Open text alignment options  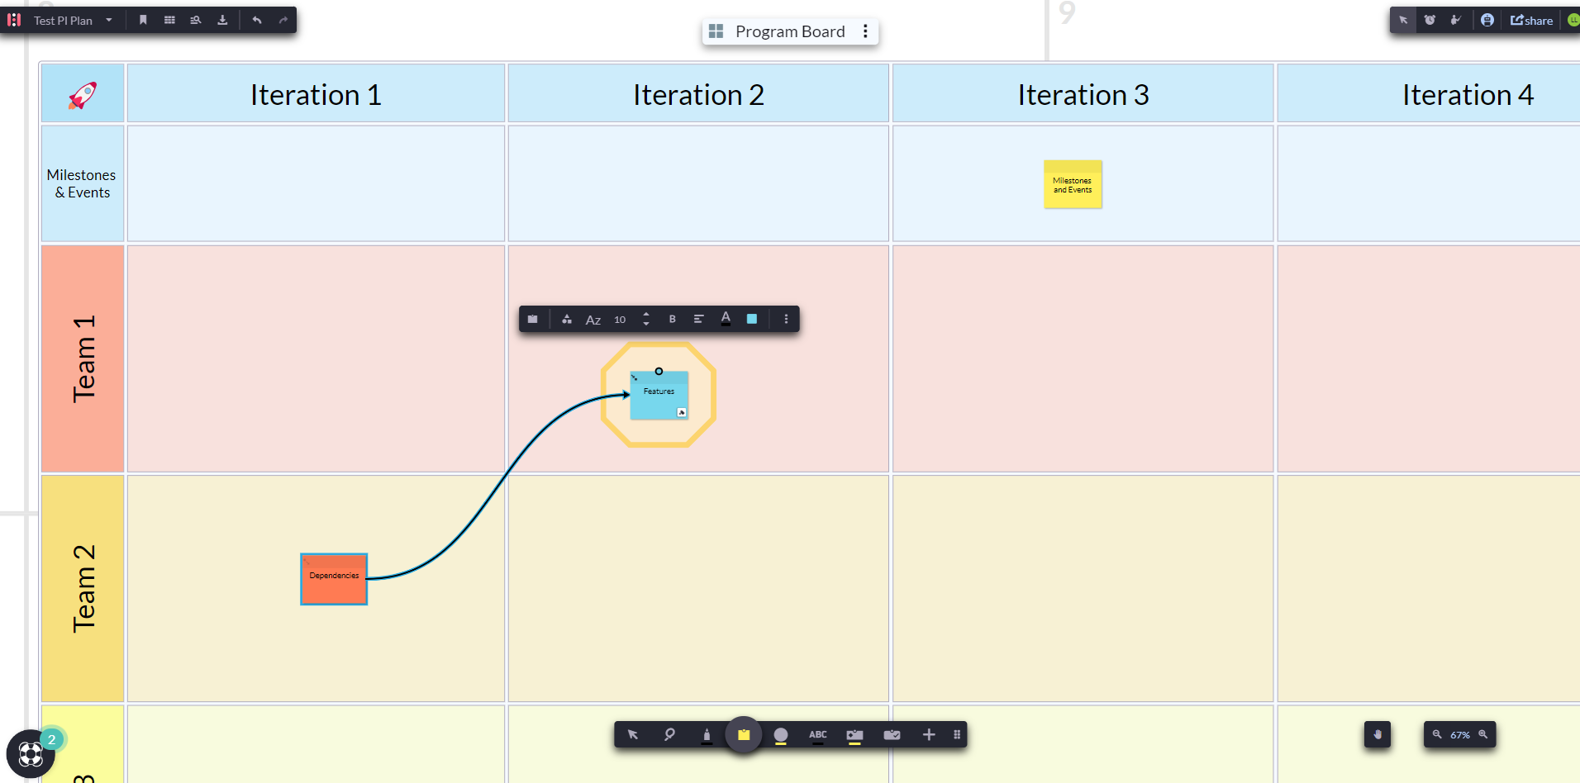coord(698,319)
